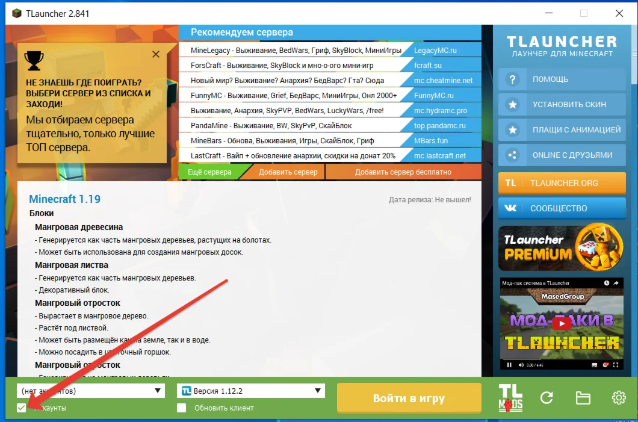
Task: Select MineLegacy server row
Action: point(330,51)
